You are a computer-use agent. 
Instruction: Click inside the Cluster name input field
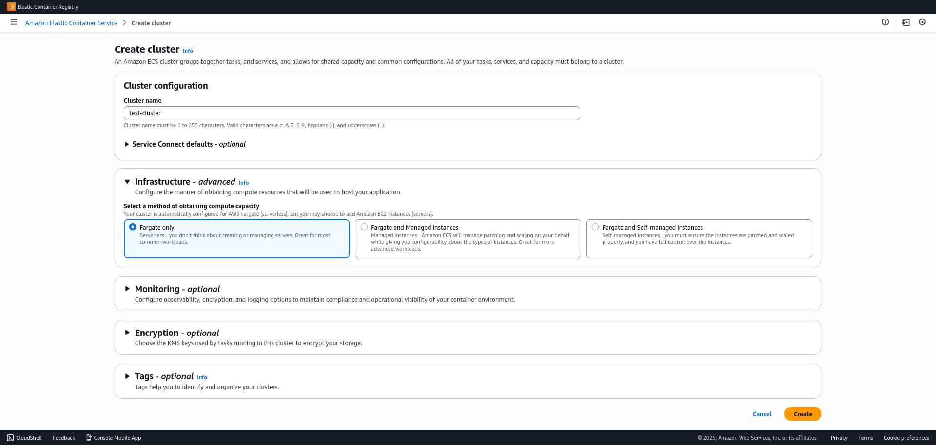click(x=351, y=113)
